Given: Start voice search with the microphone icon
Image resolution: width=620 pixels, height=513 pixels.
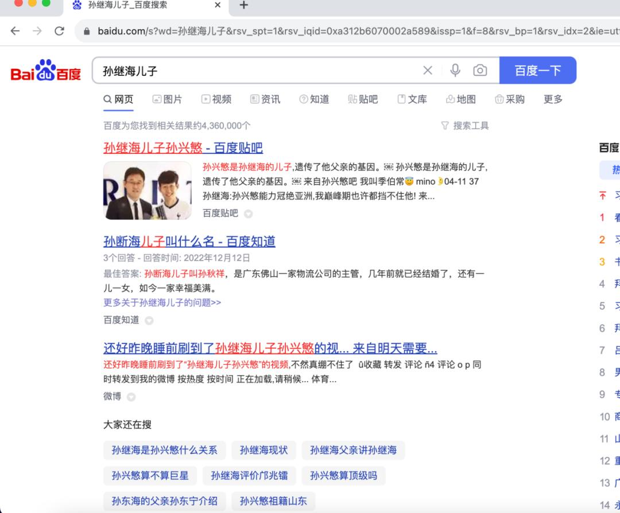Looking at the screenshot, I should [455, 71].
